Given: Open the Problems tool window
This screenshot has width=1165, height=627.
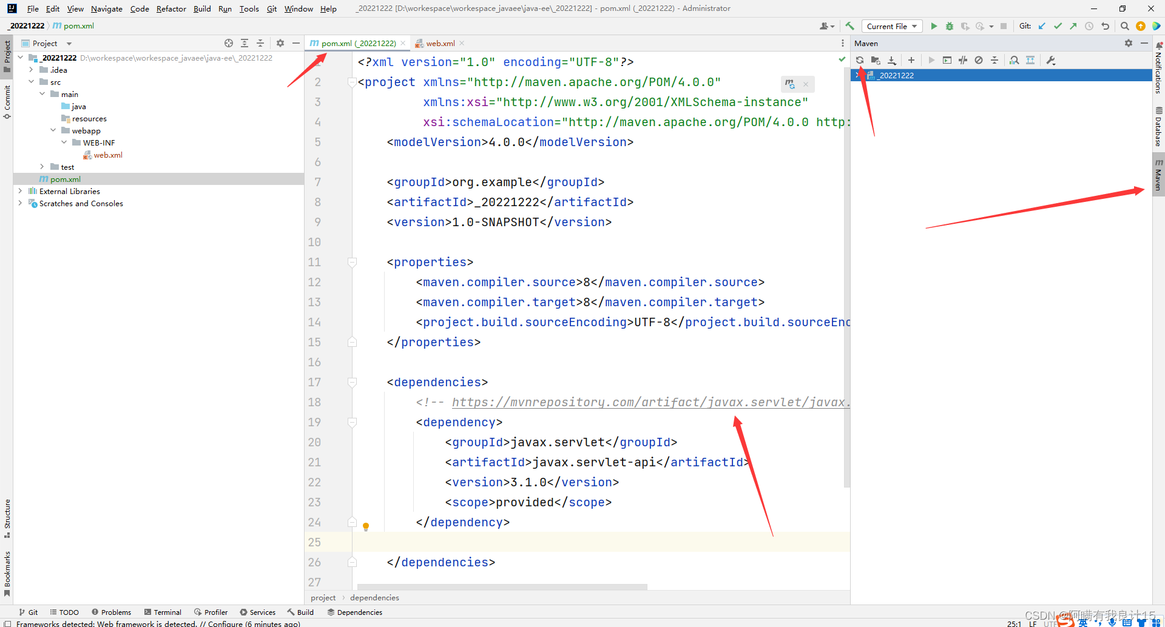Looking at the screenshot, I should click(111, 612).
